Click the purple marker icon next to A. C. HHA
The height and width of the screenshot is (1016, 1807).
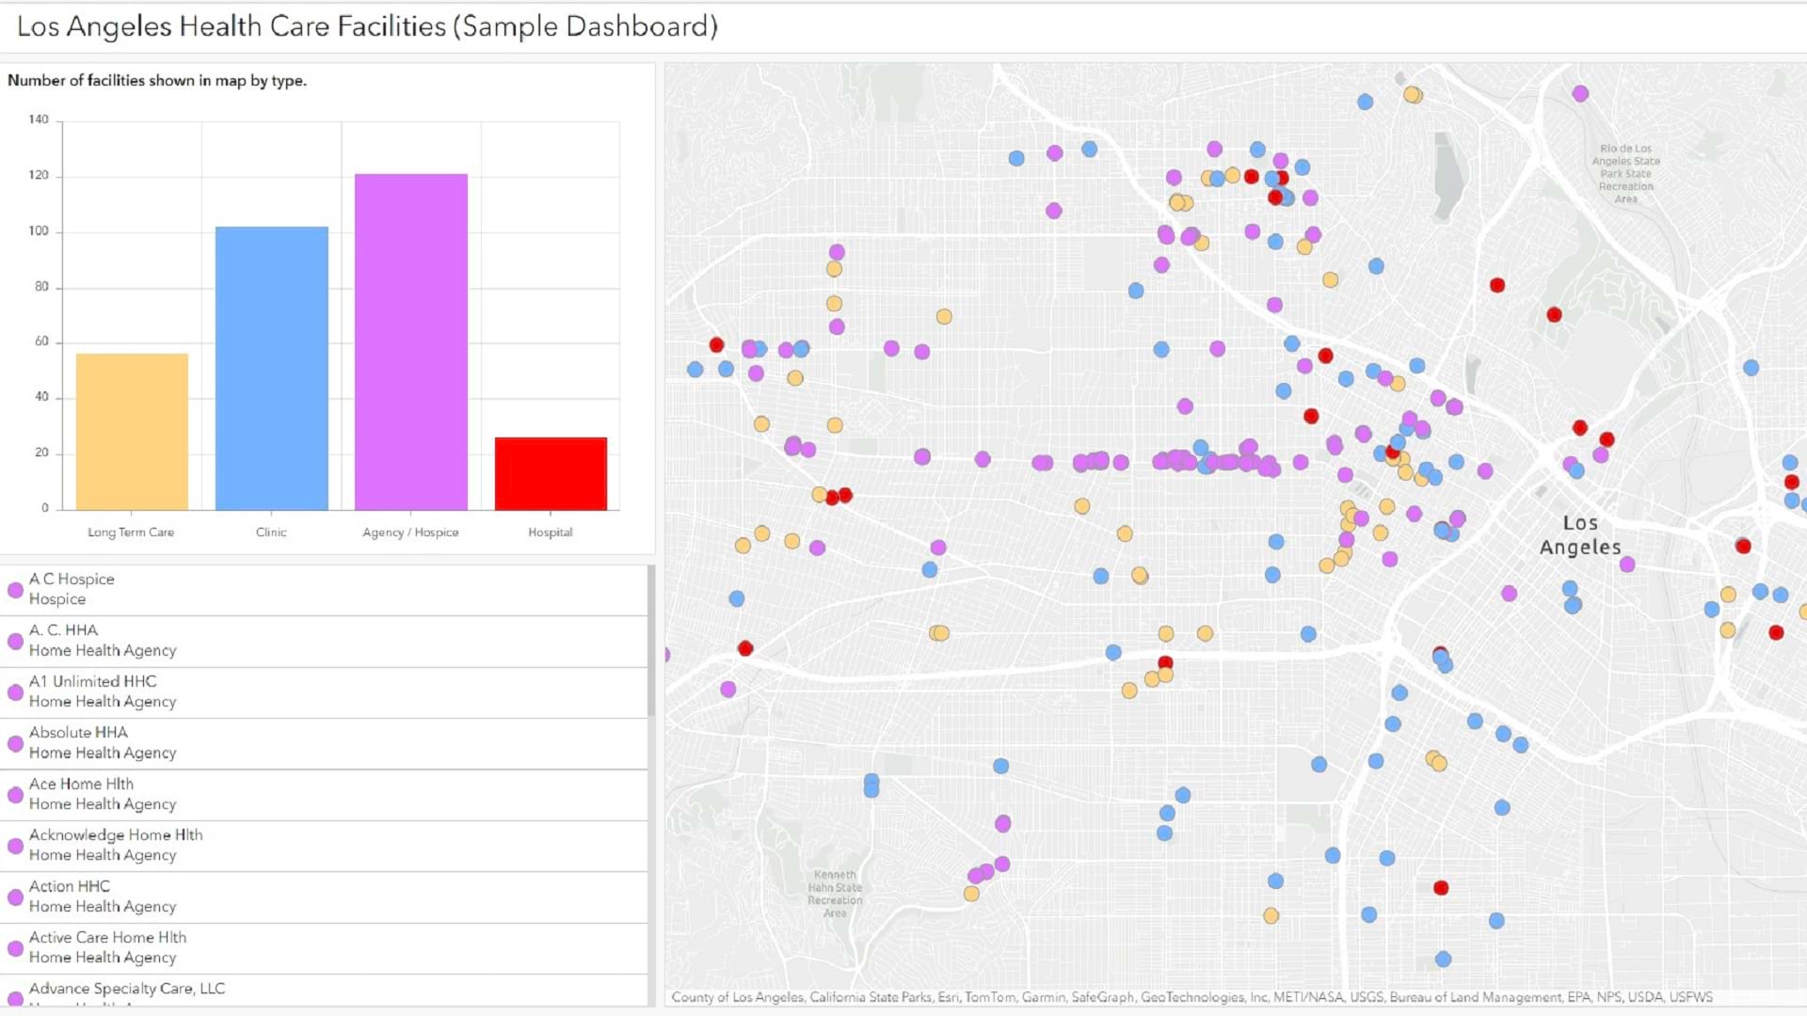point(14,641)
